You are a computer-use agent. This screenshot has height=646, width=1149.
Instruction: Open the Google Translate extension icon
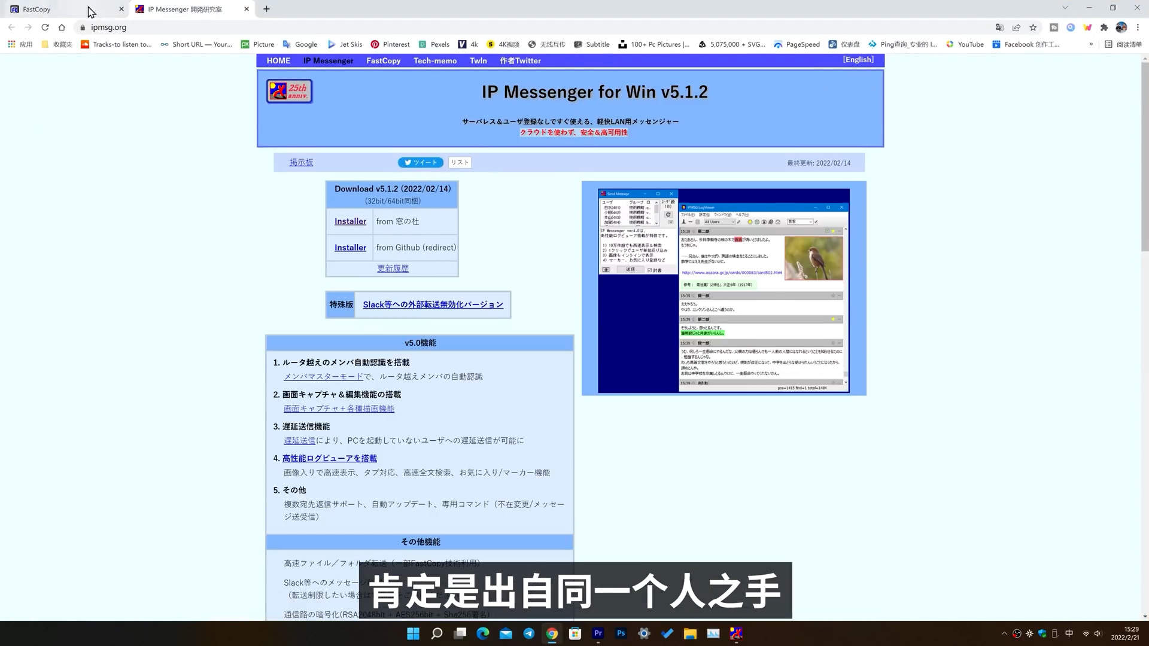click(999, 28)
